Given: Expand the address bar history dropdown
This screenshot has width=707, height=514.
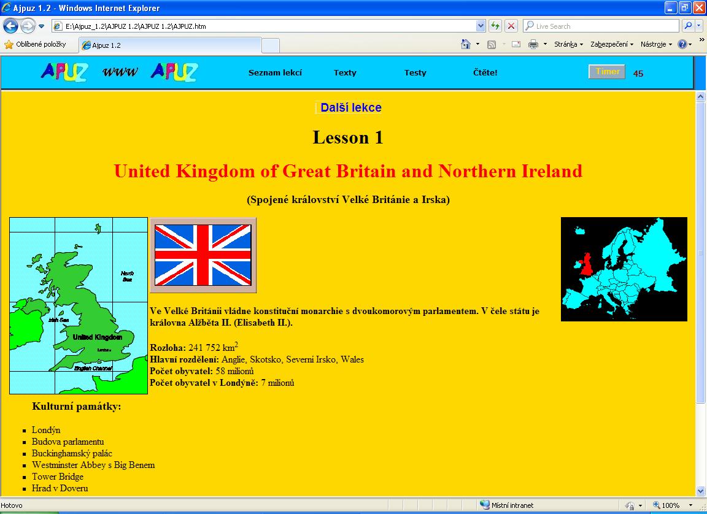Looking at the screenshot, I should [x=480, y=26].
